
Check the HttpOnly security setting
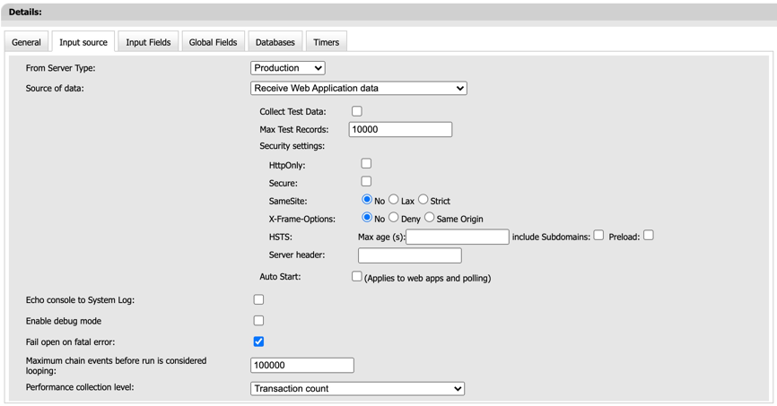coord(366,164)
